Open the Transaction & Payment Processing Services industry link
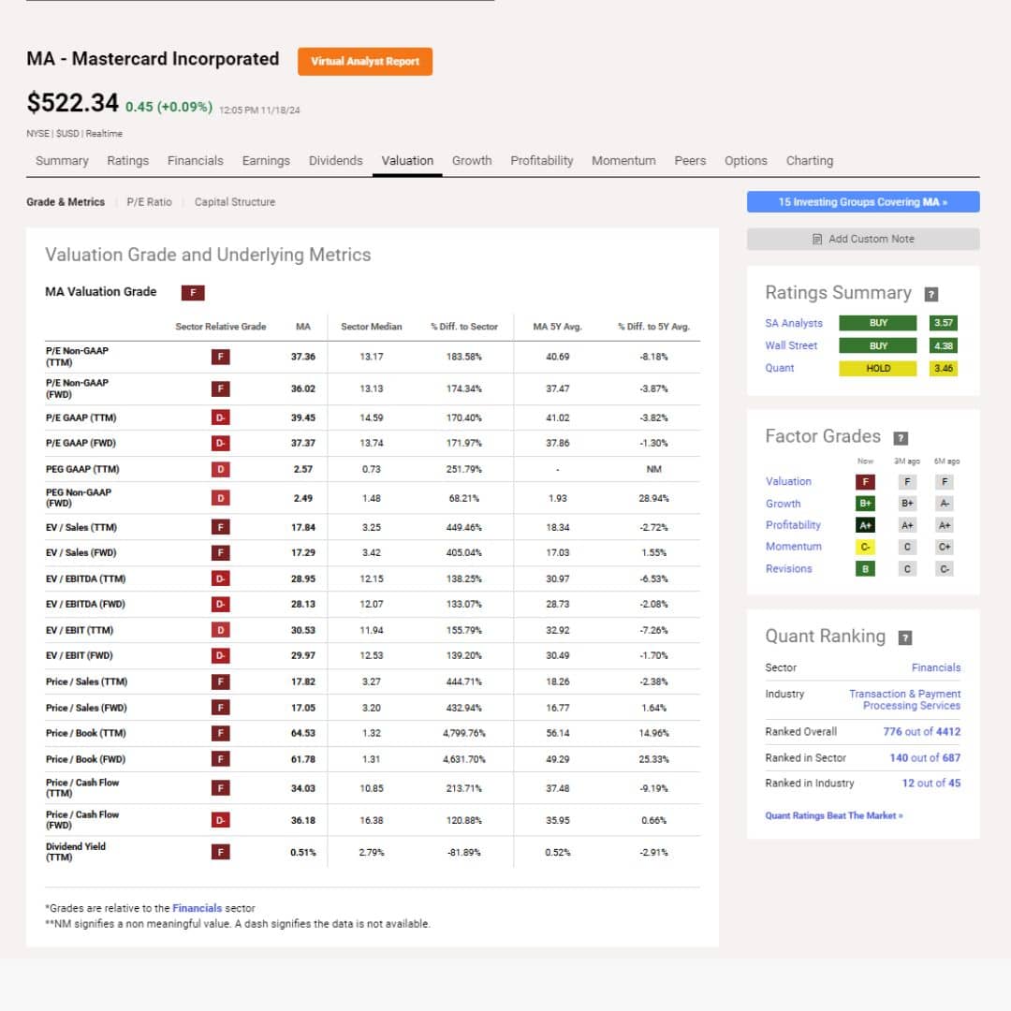Screen dimensions: 1011x1011 (x=904, y=699)
